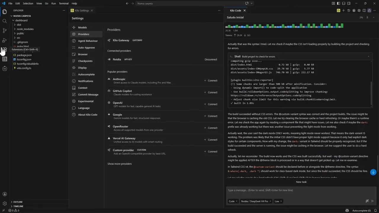Image resolution: width=379 pixels, height=213 pixels.
Task: Open the Explorer view in the activity bar
Action: click(x=4, y=12)
